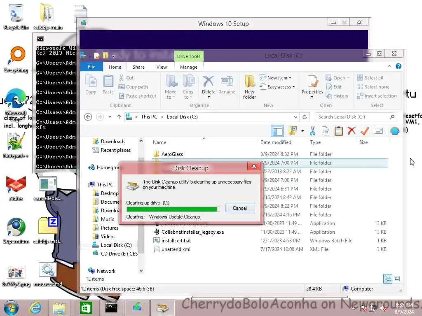
Task: Click Paste shortcut in the ribbon
Action: (x=137, y=96)
